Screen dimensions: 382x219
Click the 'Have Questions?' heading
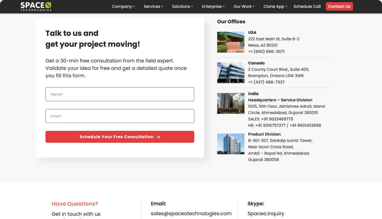(x=75, y=204)
